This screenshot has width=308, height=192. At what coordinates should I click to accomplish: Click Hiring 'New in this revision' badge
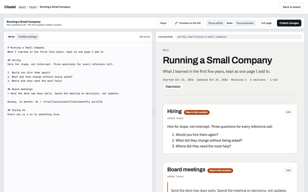(x=197, y=112)
